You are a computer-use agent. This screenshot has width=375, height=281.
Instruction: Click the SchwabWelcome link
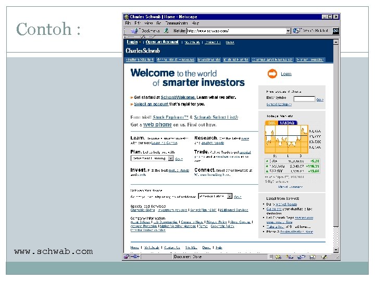(178, 97)
